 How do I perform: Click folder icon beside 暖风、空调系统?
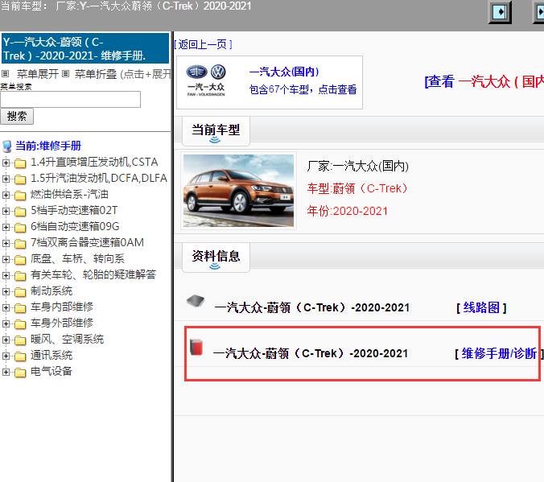tap(20, 340)
